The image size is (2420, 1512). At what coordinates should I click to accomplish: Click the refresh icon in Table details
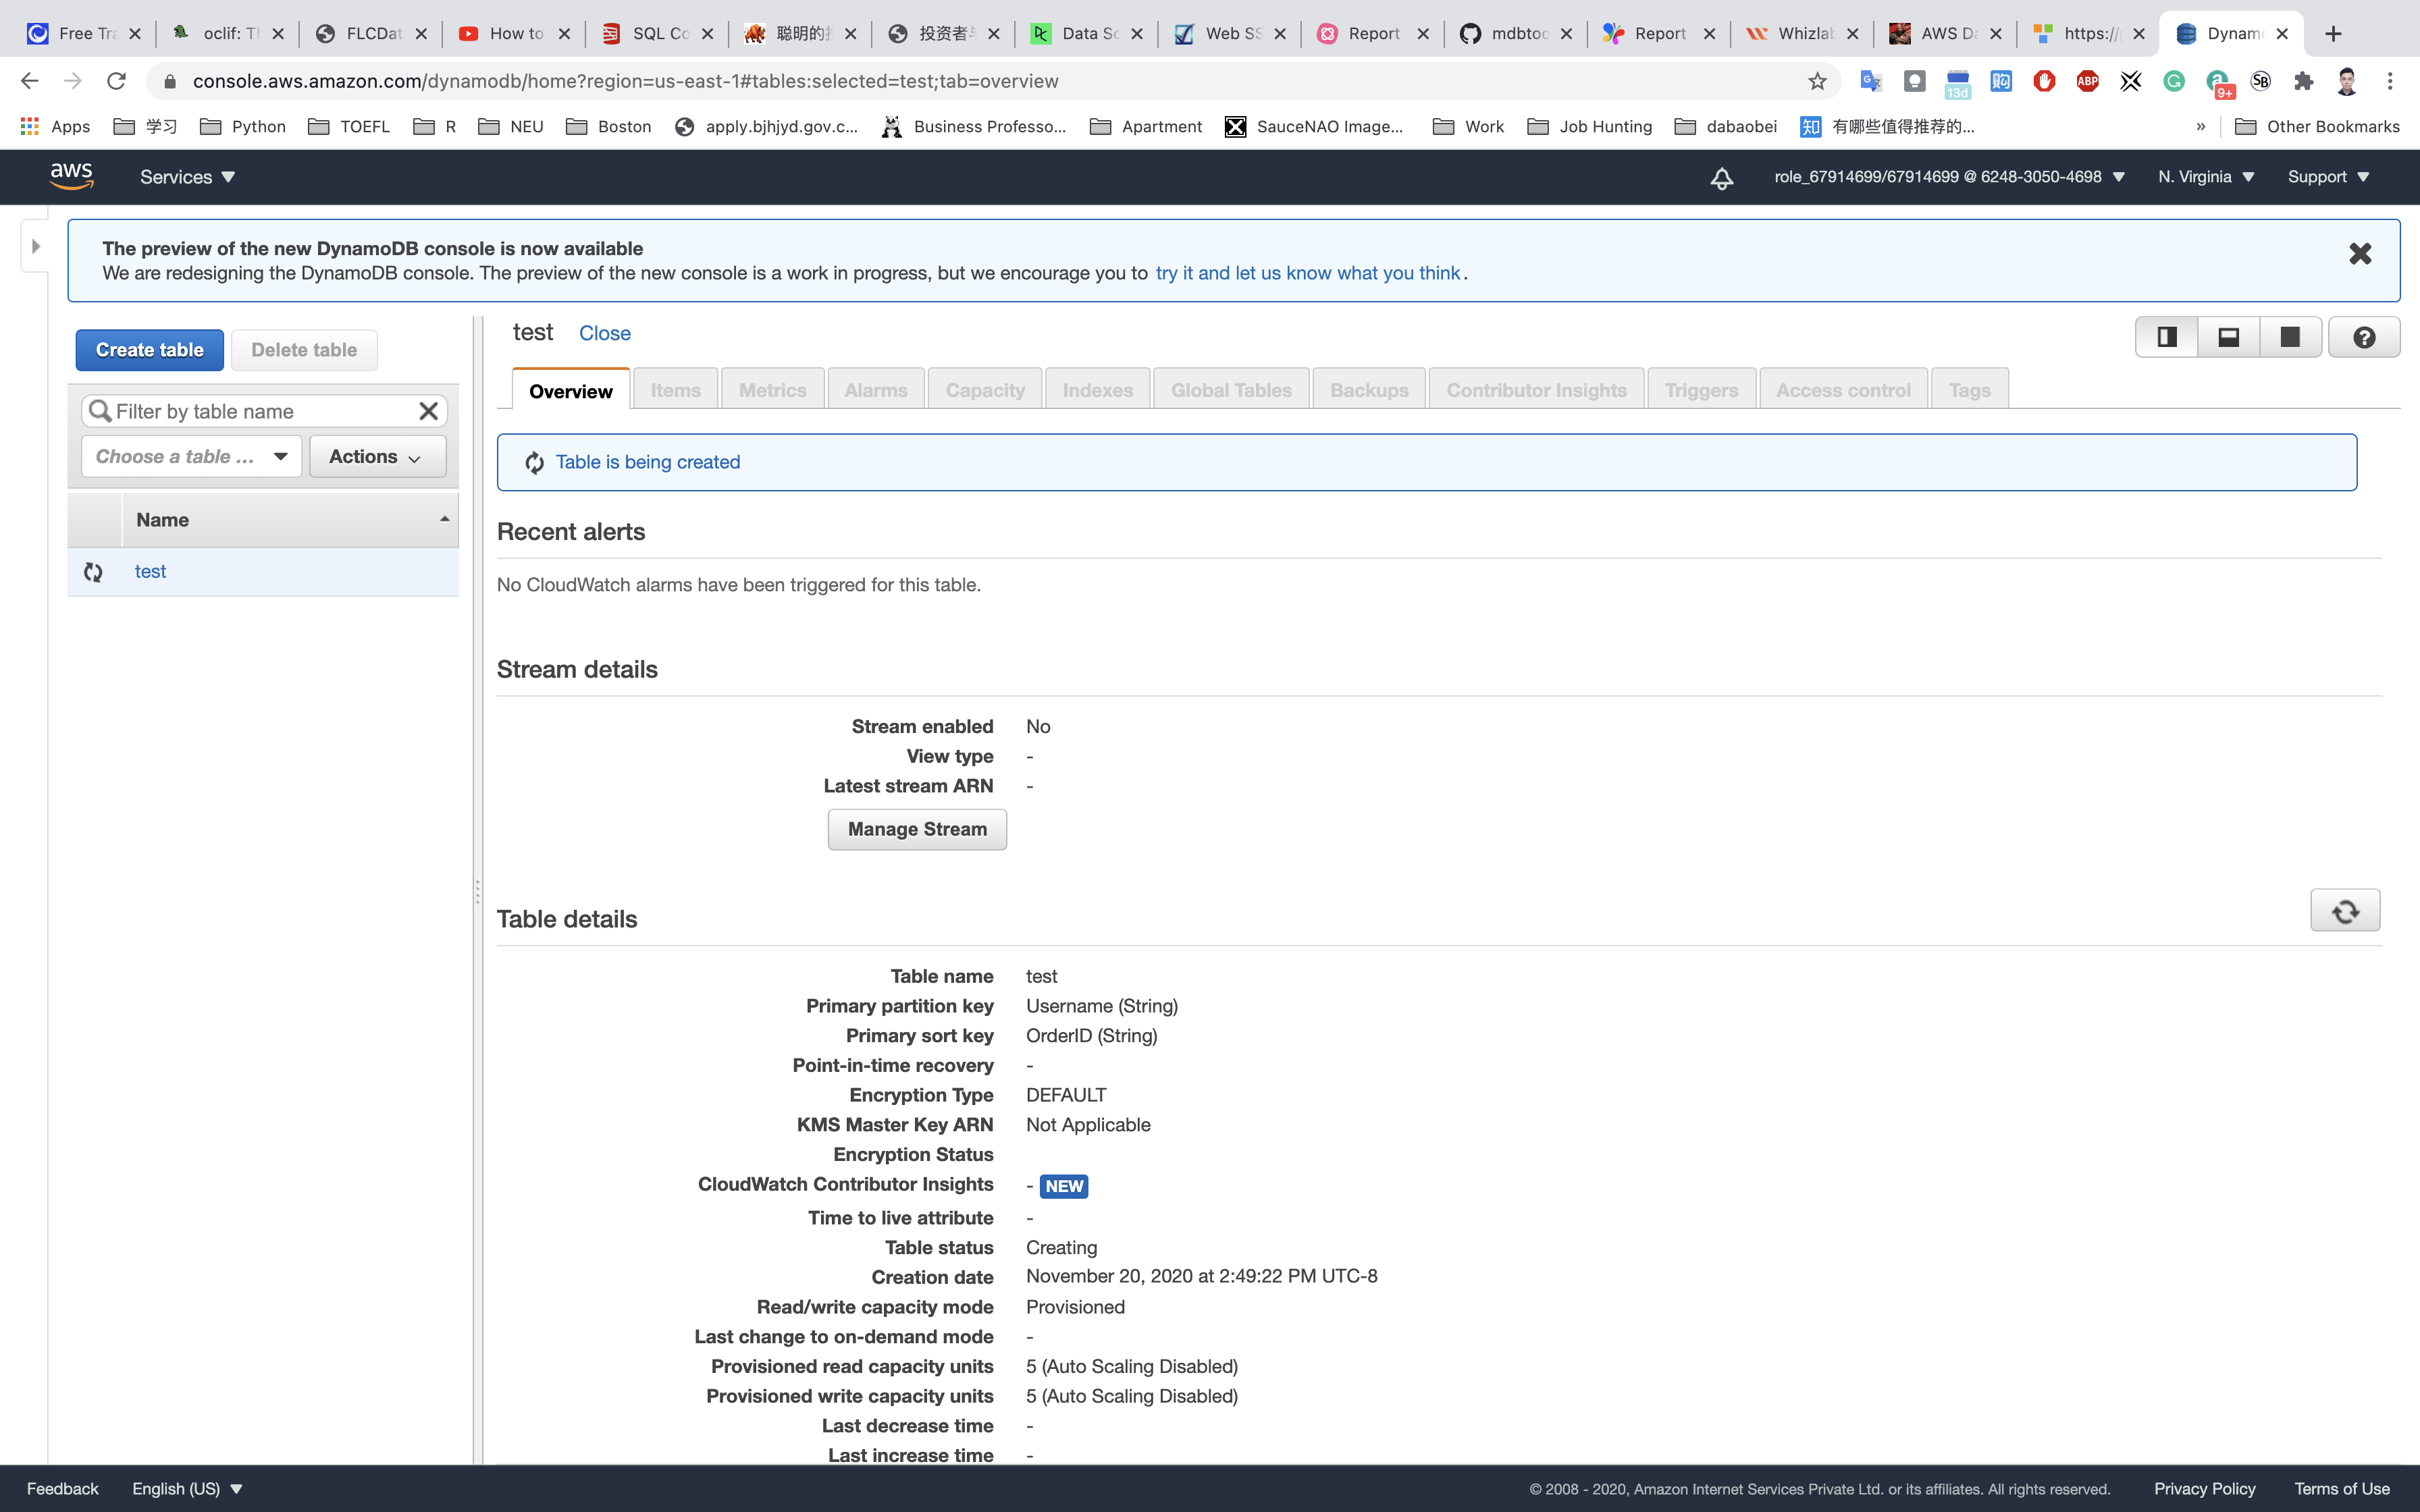[x=2344, y=911]
